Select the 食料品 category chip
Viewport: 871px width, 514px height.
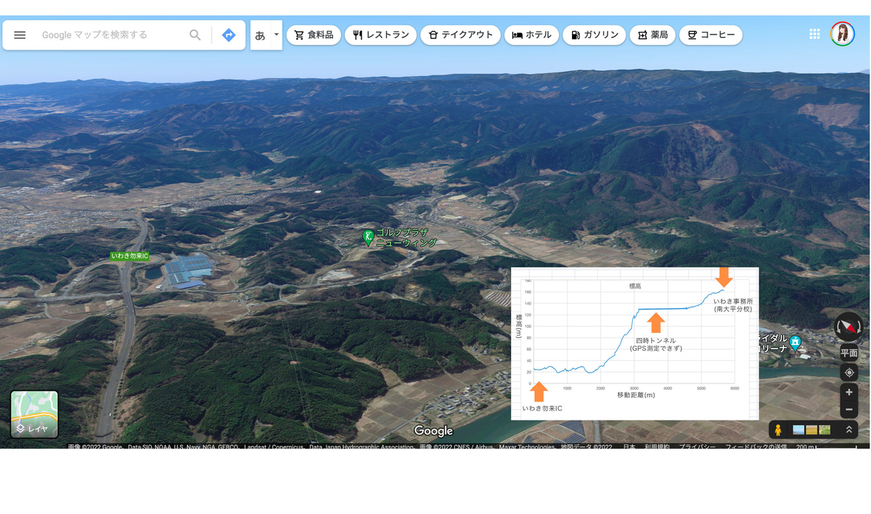314,35
